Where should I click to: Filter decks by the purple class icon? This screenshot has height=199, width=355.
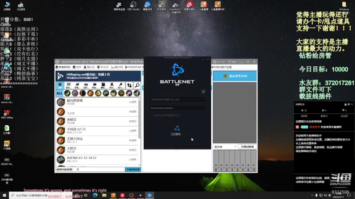tap(129, 93)
